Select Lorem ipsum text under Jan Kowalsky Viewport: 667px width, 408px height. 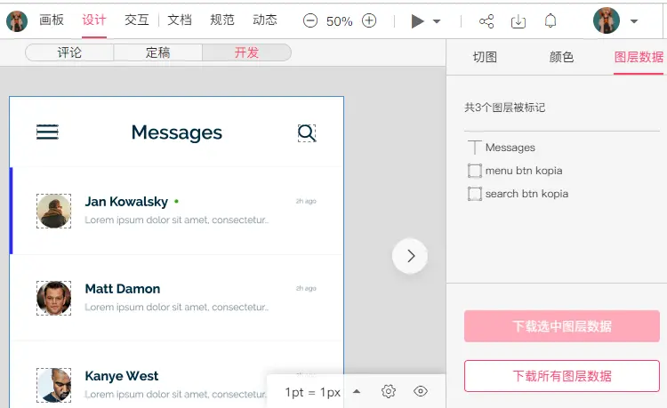[177, 220]
